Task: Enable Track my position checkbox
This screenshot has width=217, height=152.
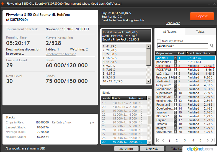Action: (x=159, y=41)
